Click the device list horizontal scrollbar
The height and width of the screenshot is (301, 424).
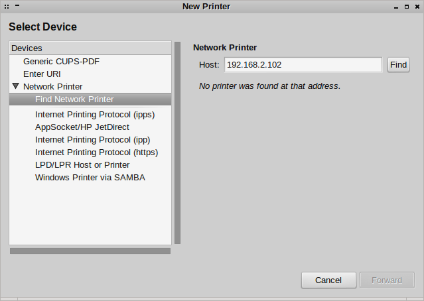pyautogui.click(x=90, y=251)
